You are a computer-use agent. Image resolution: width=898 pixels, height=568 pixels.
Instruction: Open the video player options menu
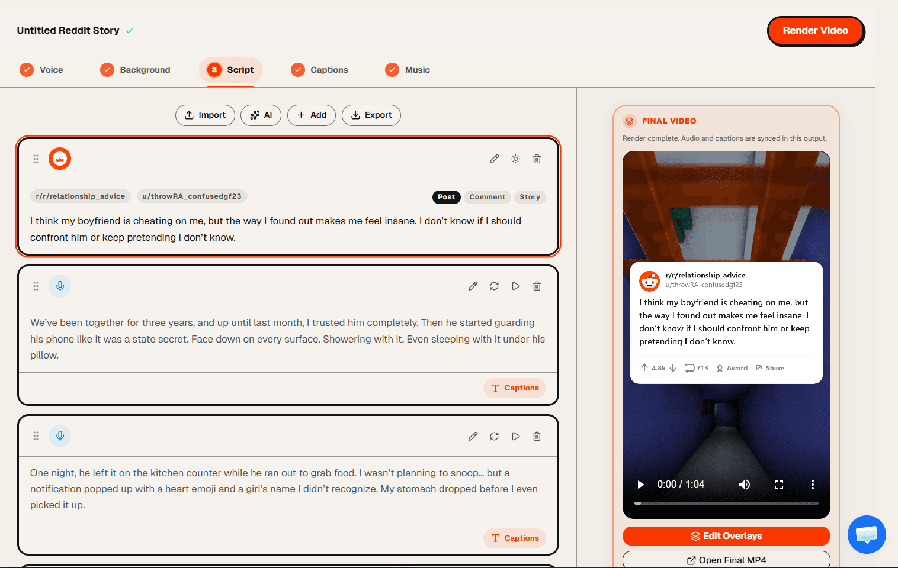[x=812, y=484]
